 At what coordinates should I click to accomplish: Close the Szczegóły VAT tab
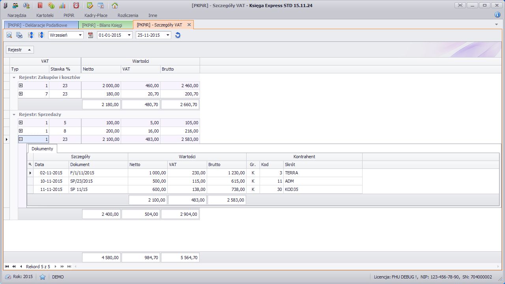(189, 25)
